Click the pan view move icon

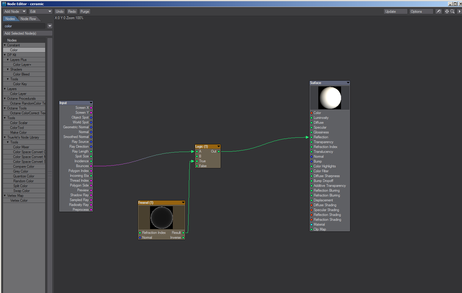coord(447,12)
